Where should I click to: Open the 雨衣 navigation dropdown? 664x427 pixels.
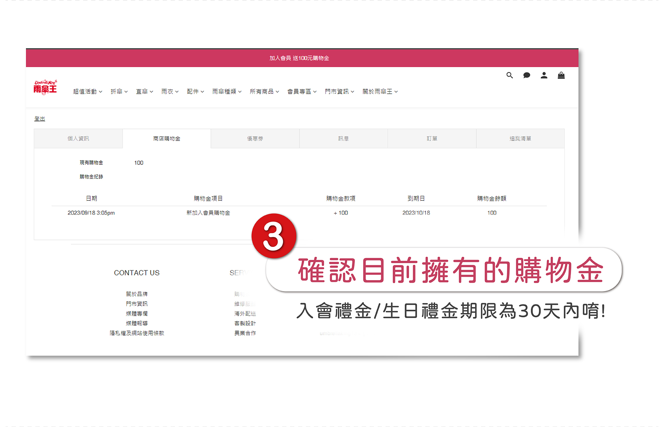click(170, 91)
